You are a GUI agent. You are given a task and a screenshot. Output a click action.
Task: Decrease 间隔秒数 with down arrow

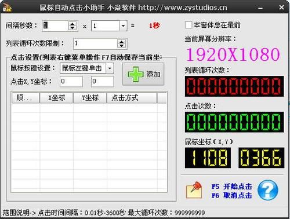[72, 28]
